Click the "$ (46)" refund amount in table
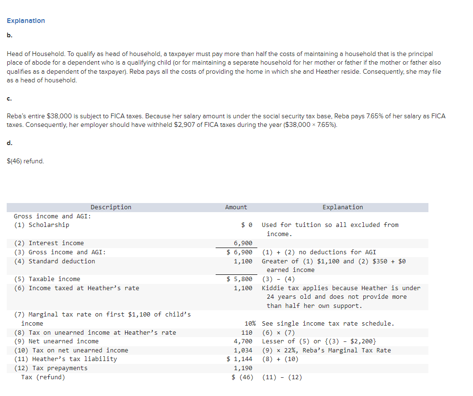Screen dimensions: 473x396 [242, 377]
